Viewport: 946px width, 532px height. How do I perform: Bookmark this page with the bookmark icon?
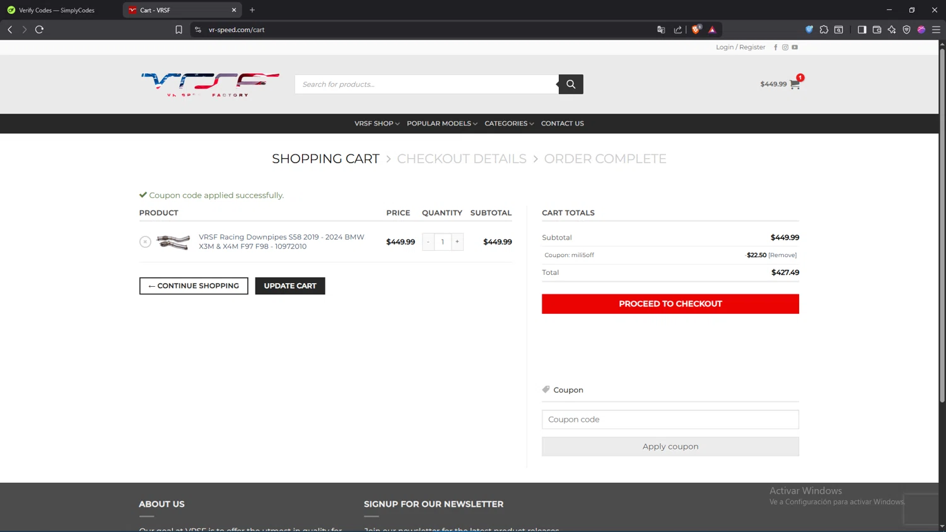click(179, 30)
